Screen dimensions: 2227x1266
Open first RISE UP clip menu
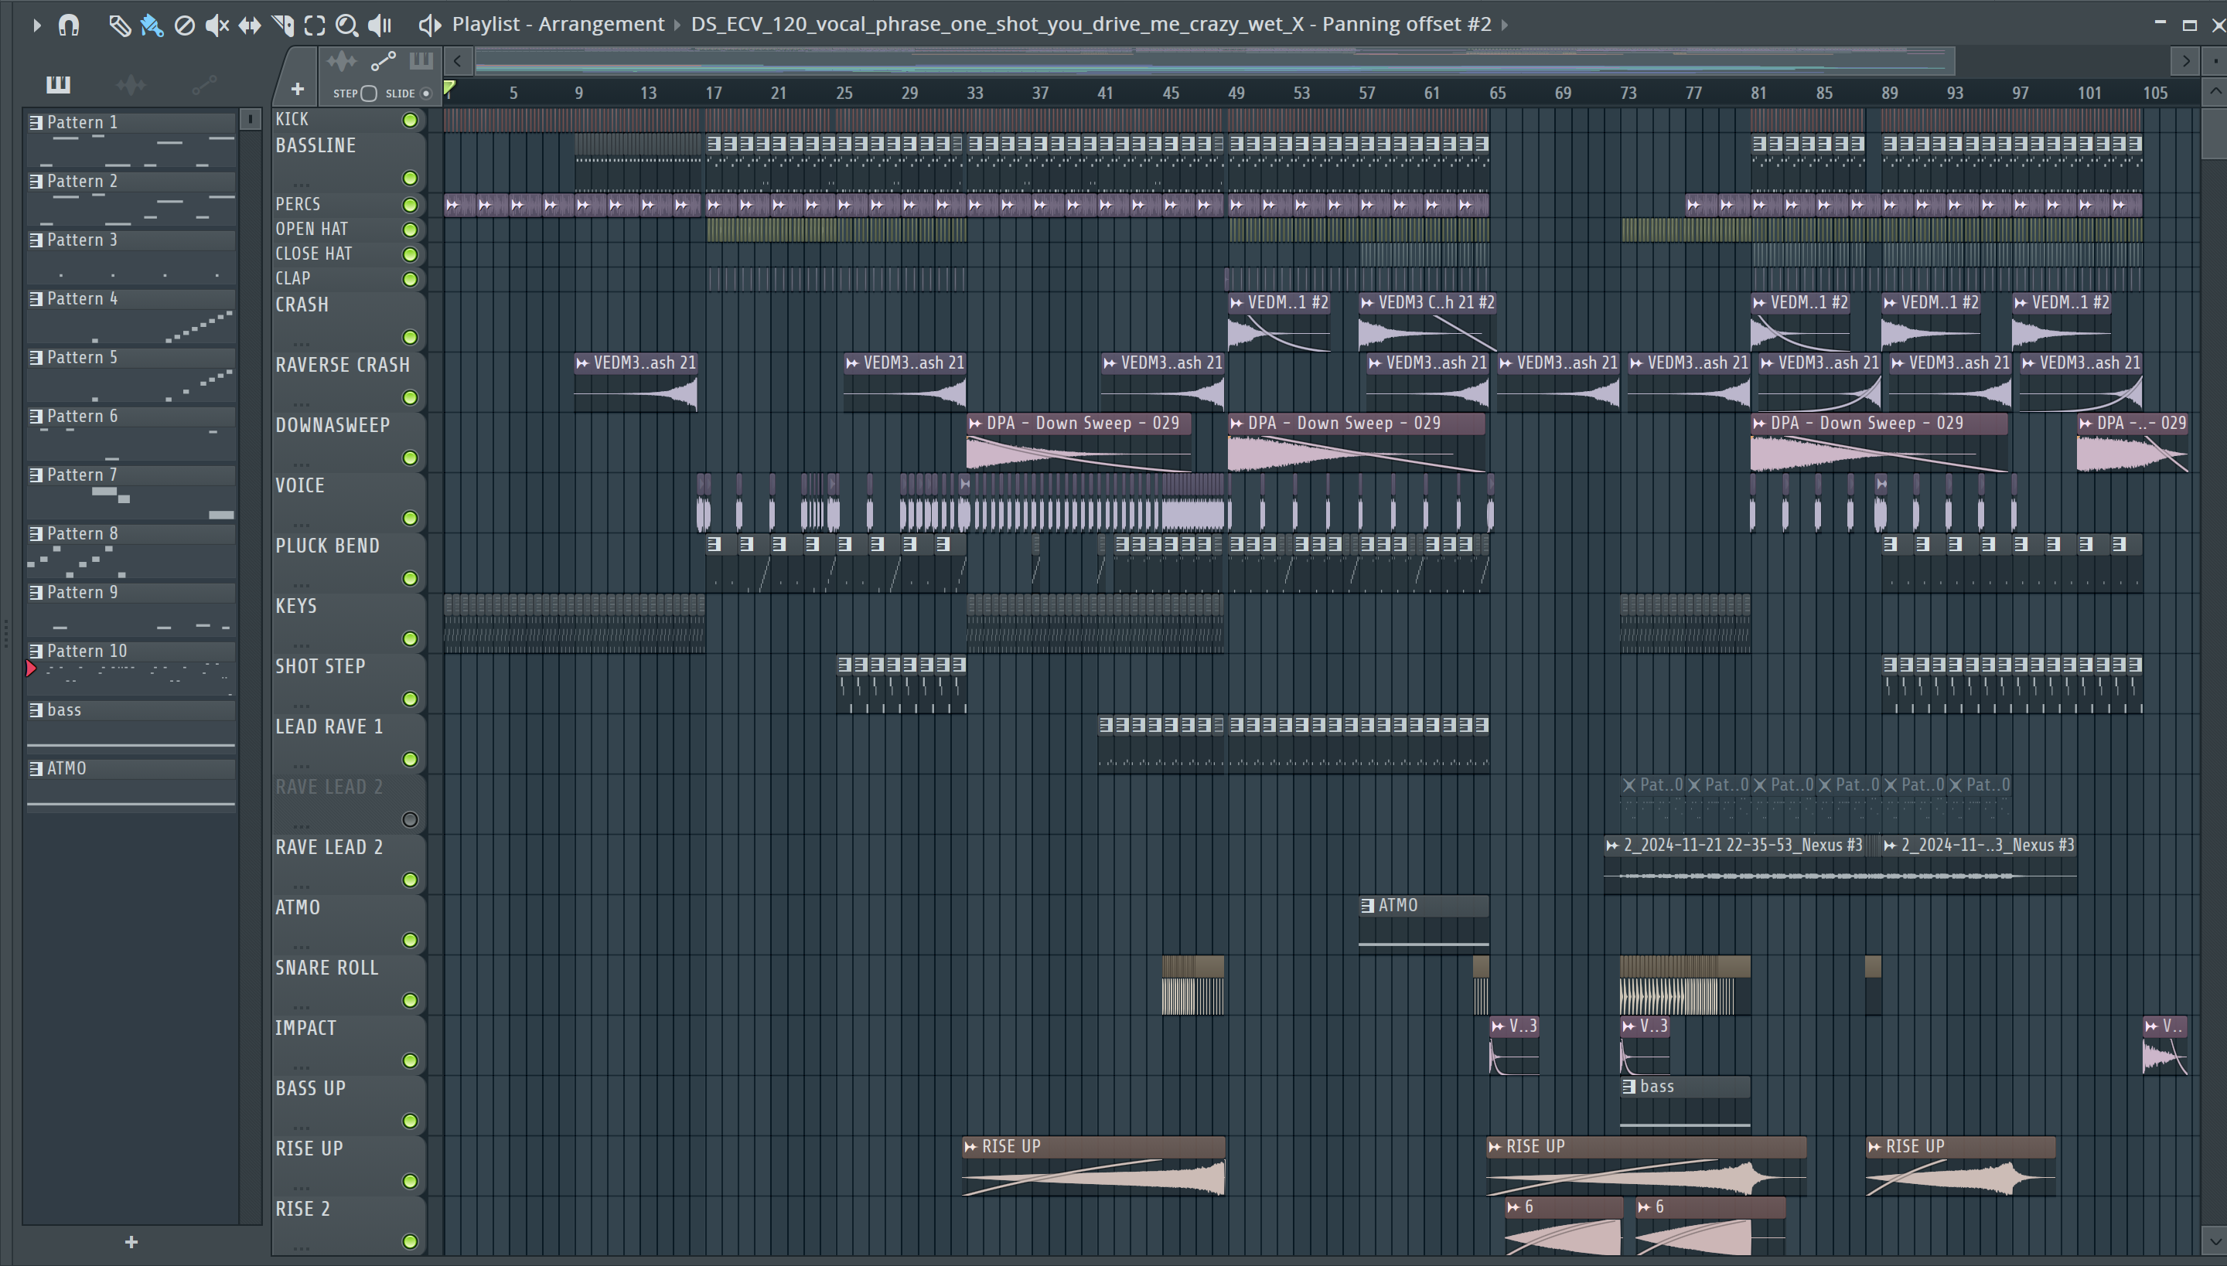point(971,1147)
